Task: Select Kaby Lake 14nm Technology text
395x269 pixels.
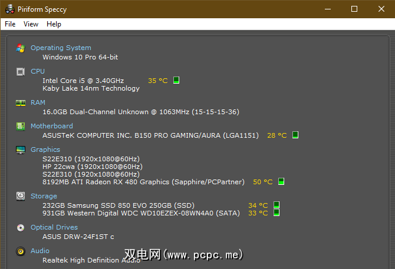Action: [x=91, y=88]
